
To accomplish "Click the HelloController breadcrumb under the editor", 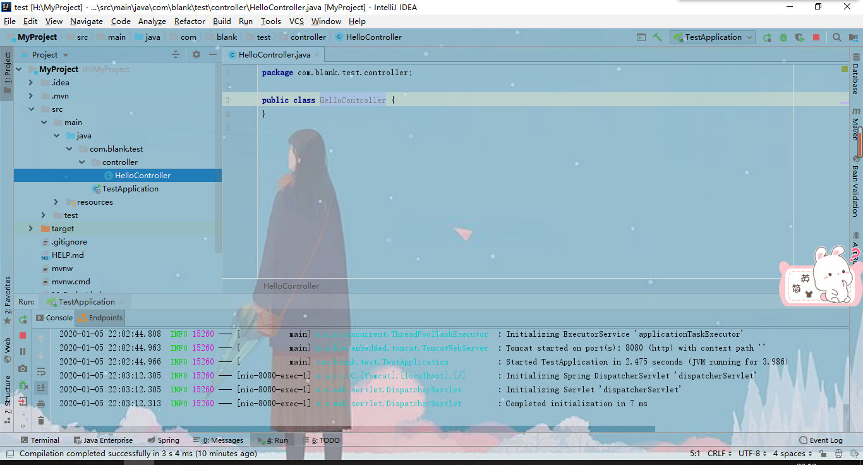I will click(x=291, y=286).
